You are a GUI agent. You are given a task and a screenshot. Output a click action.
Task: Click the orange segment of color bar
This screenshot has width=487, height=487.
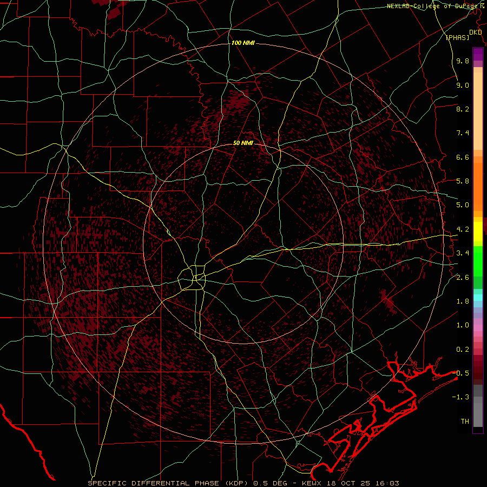pyautogui.click(x=478, y=186)
